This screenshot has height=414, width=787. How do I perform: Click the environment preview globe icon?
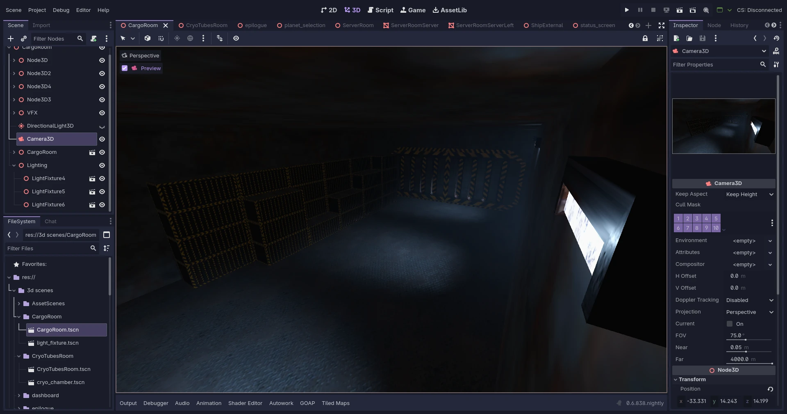tap(190, 38)
